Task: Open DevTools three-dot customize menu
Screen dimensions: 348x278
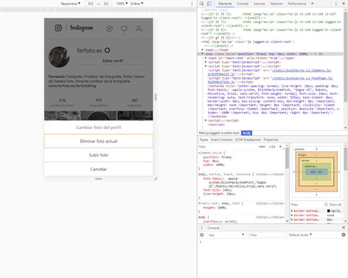Action: (336, 4)
